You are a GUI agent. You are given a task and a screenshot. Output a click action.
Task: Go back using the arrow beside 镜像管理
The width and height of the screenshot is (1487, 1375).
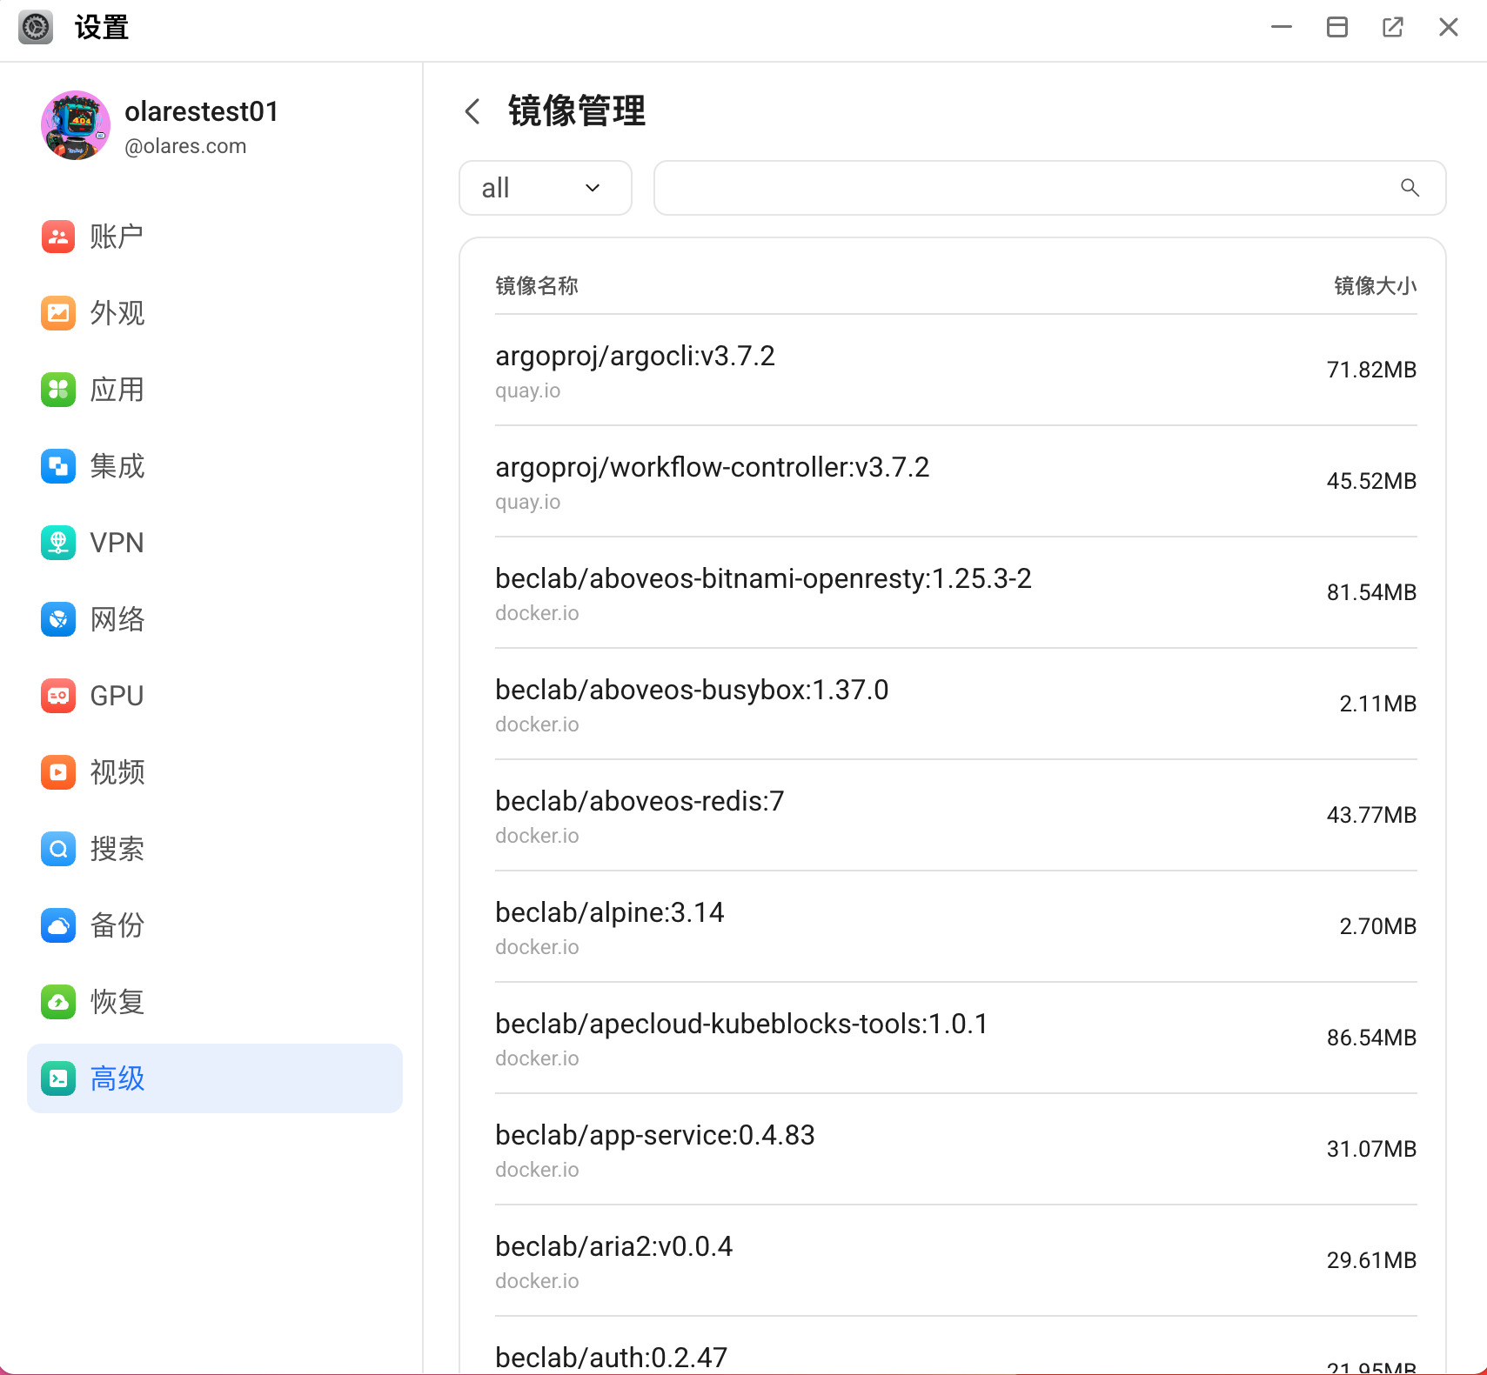click(x=472, y=112)
